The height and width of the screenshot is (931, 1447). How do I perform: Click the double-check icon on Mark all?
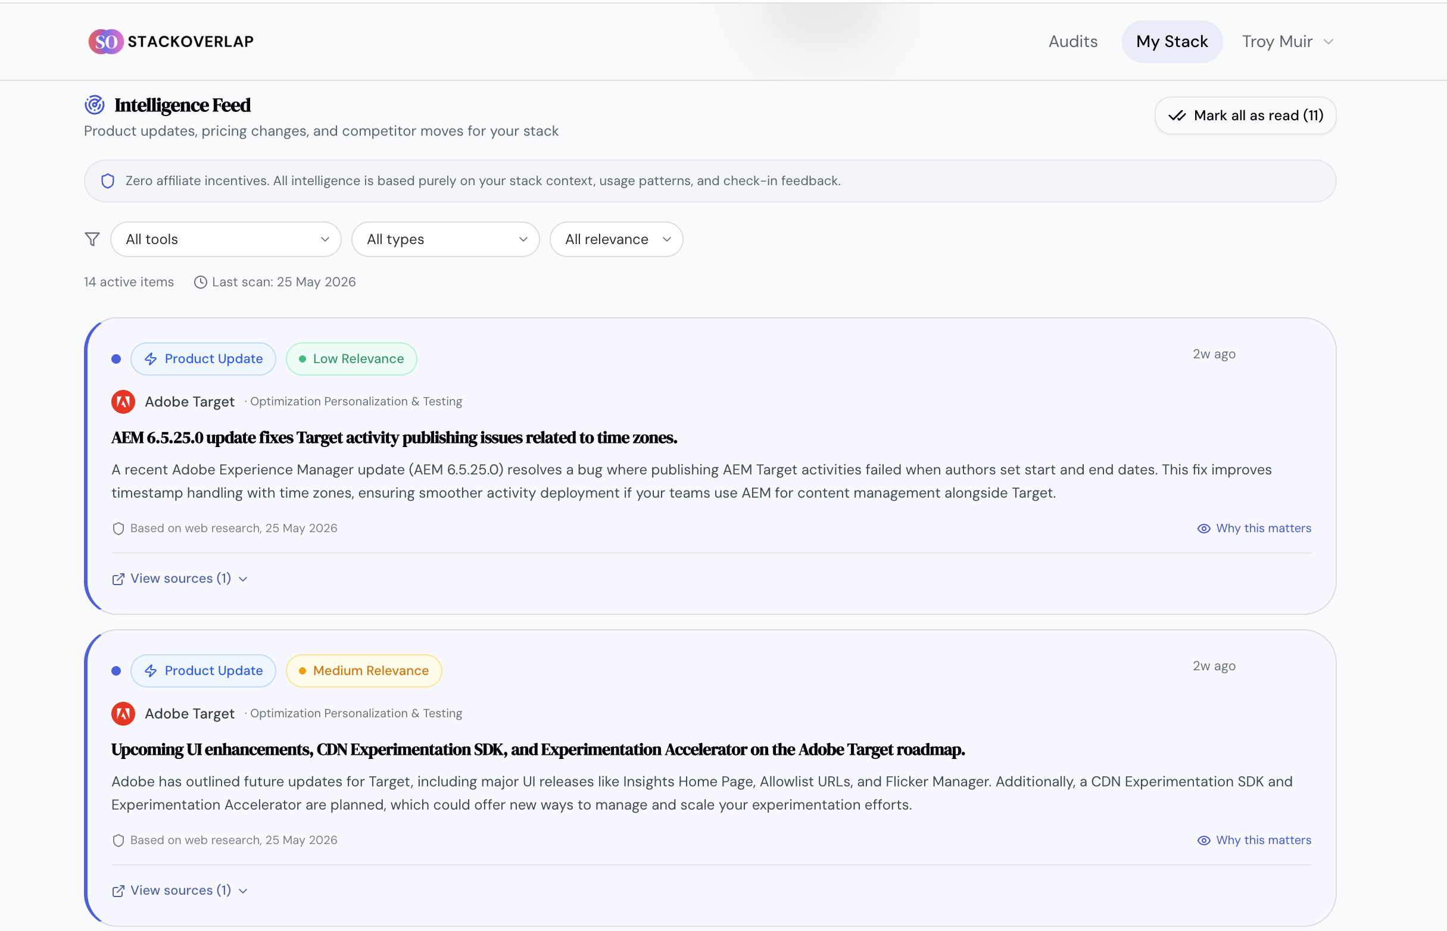pos(1177,115)
